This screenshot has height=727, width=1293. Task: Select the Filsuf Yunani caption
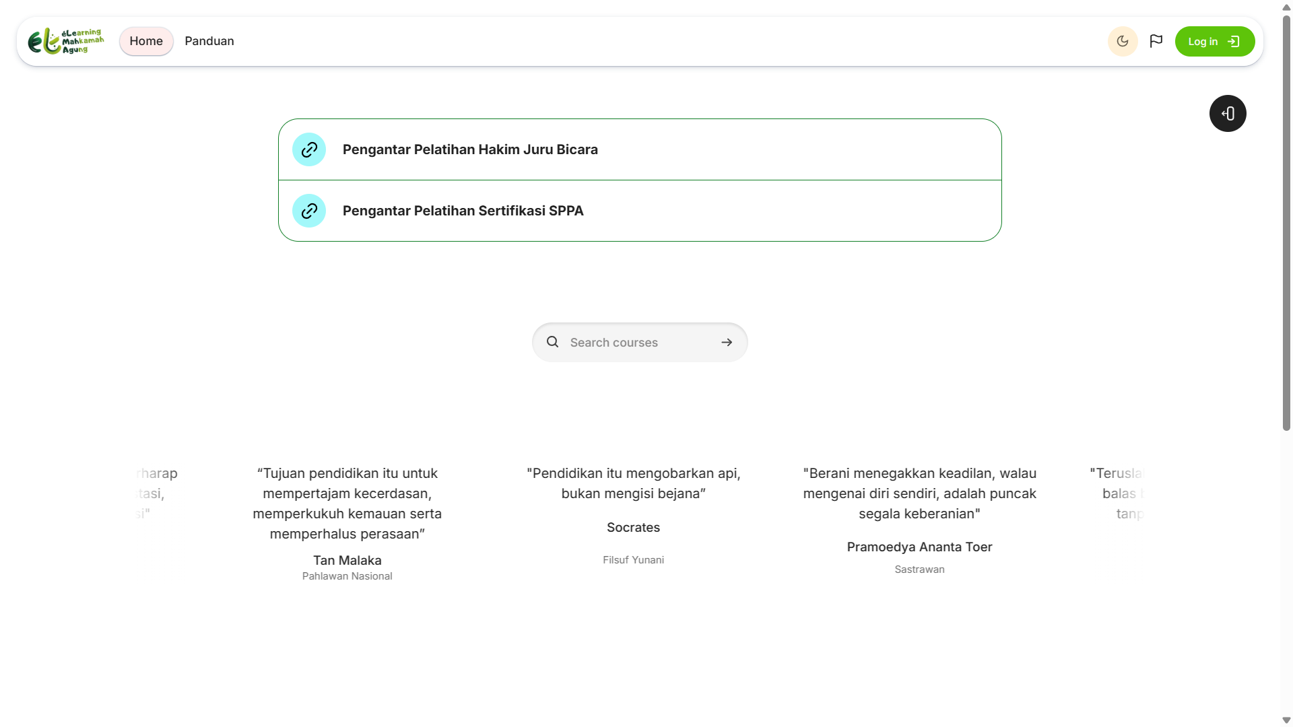tap(634, 560)
